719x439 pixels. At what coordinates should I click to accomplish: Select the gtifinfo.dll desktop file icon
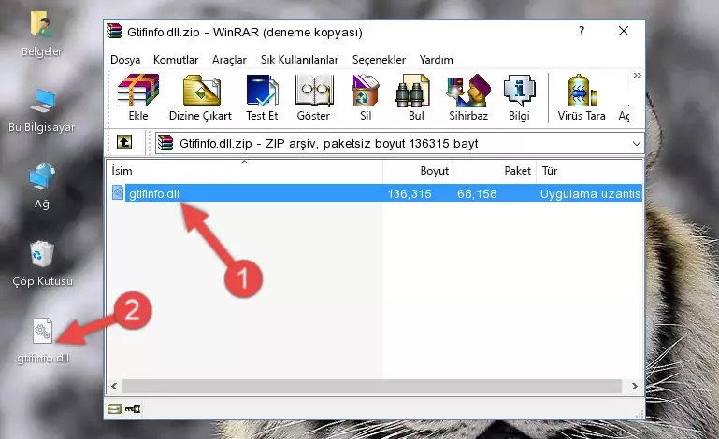click(43, 342)
